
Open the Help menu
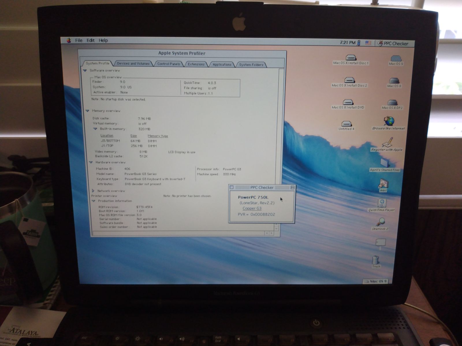click(x=103, y=40)
